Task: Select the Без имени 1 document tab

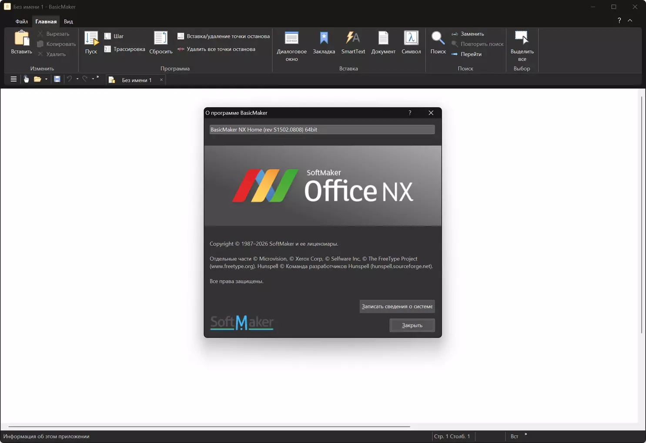Action: 137,80
